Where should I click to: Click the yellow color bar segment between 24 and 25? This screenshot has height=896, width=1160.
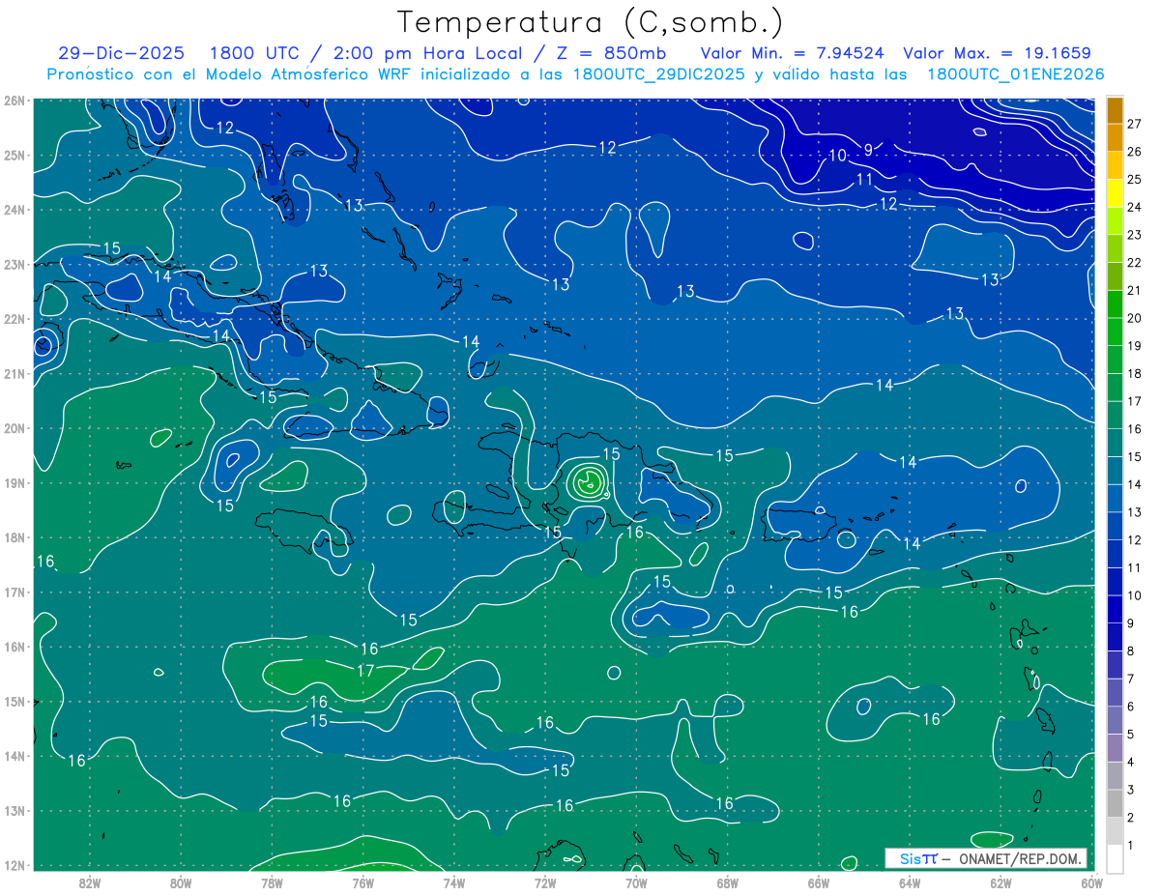1116,193
